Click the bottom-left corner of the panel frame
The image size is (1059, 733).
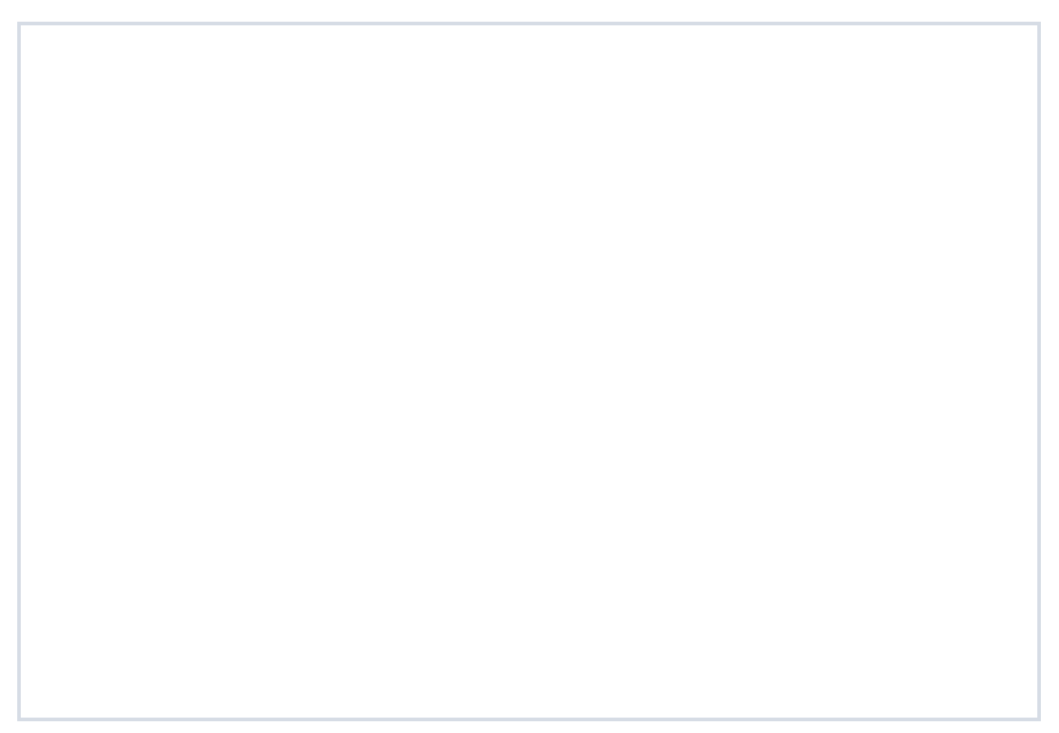19,719
